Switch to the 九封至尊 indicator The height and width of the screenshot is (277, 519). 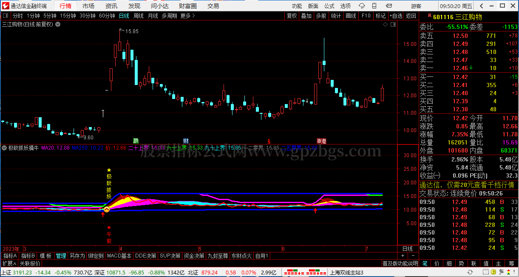click(x=218, y=256)
